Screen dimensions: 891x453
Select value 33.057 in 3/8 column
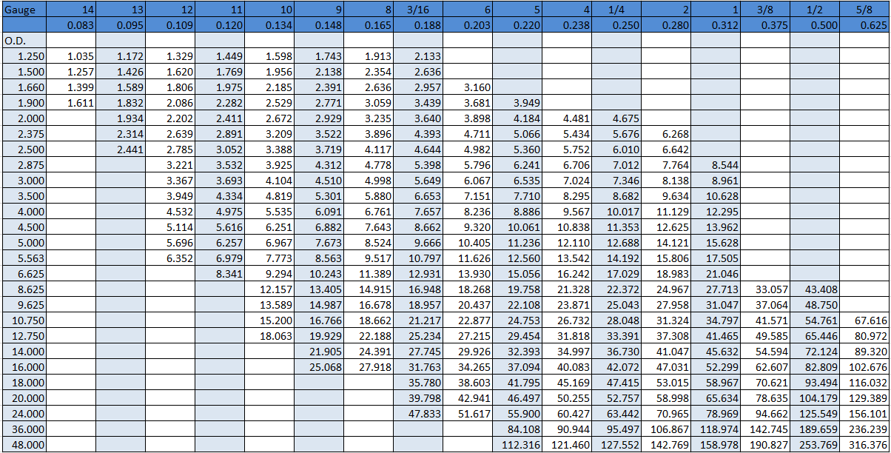pos(764,289)
